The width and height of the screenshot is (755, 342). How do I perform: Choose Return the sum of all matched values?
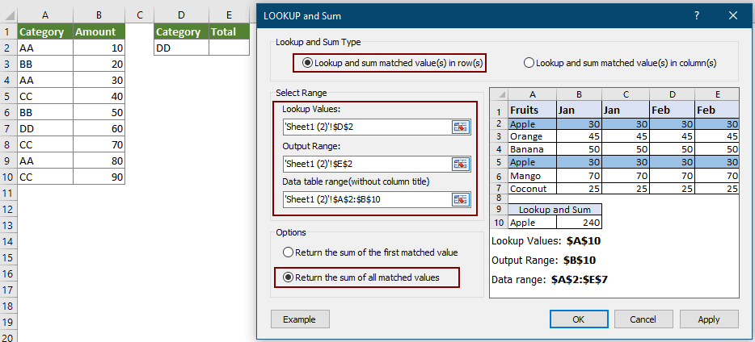[x=288, y=278]
